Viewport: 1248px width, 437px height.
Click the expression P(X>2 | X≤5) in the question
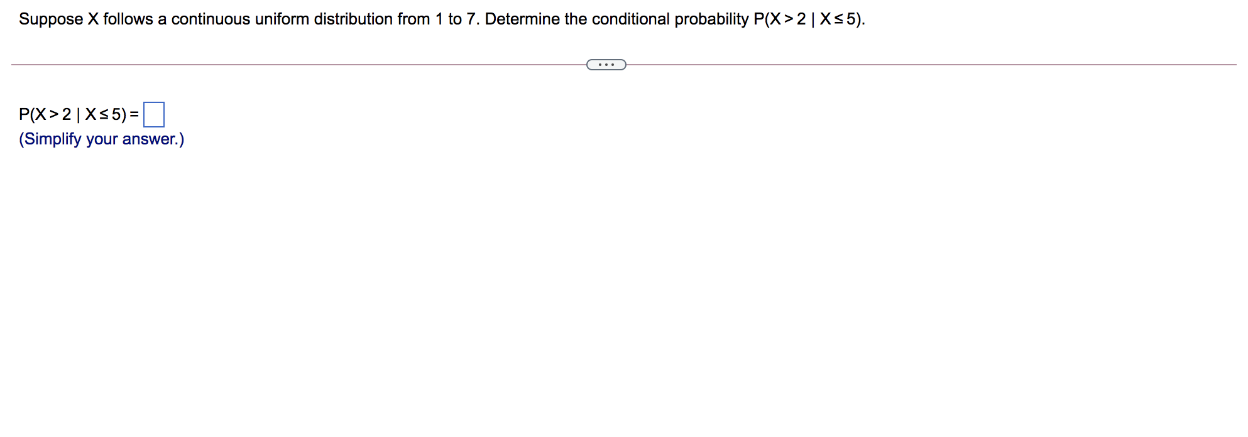tap(806, 18)
